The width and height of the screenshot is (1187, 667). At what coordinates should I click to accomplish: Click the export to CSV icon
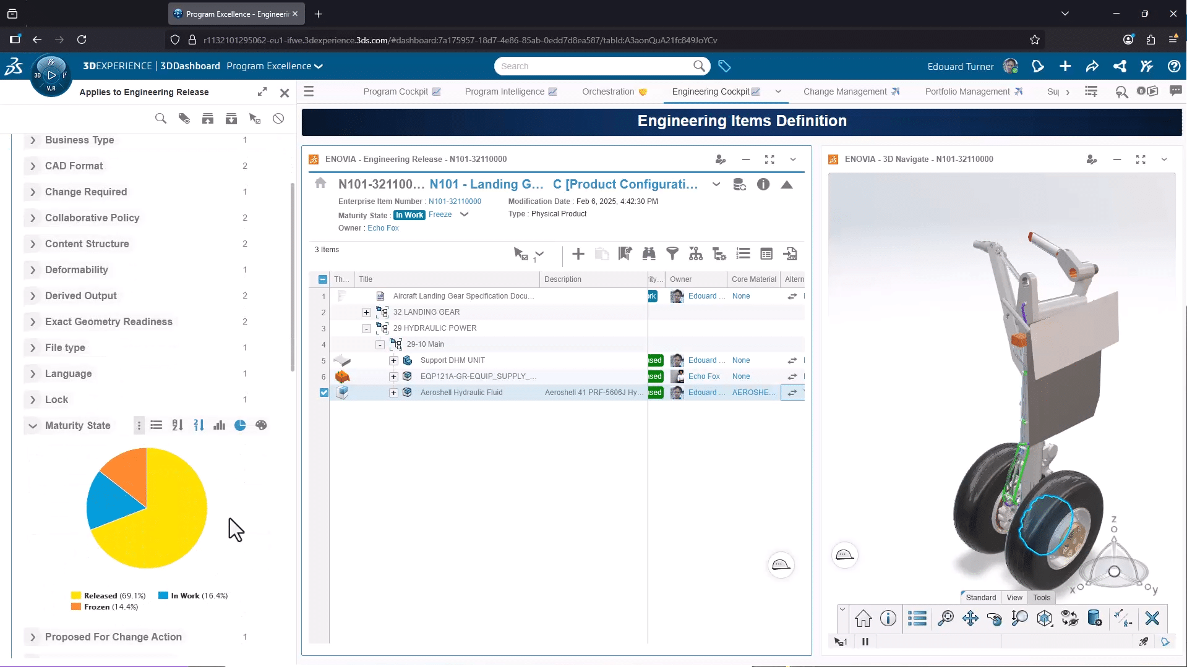pos(792,254)
